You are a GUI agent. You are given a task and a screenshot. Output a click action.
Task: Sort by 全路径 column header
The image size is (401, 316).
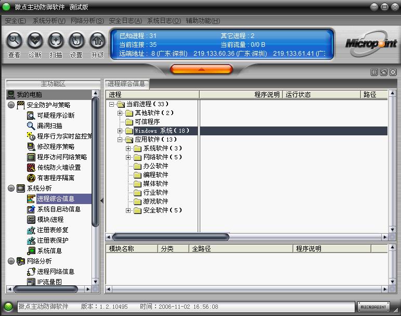241,249
